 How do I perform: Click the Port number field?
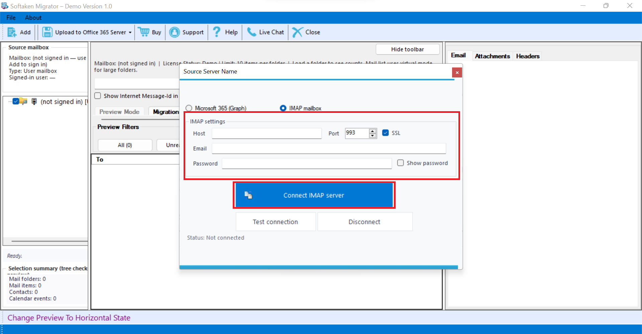357,133
